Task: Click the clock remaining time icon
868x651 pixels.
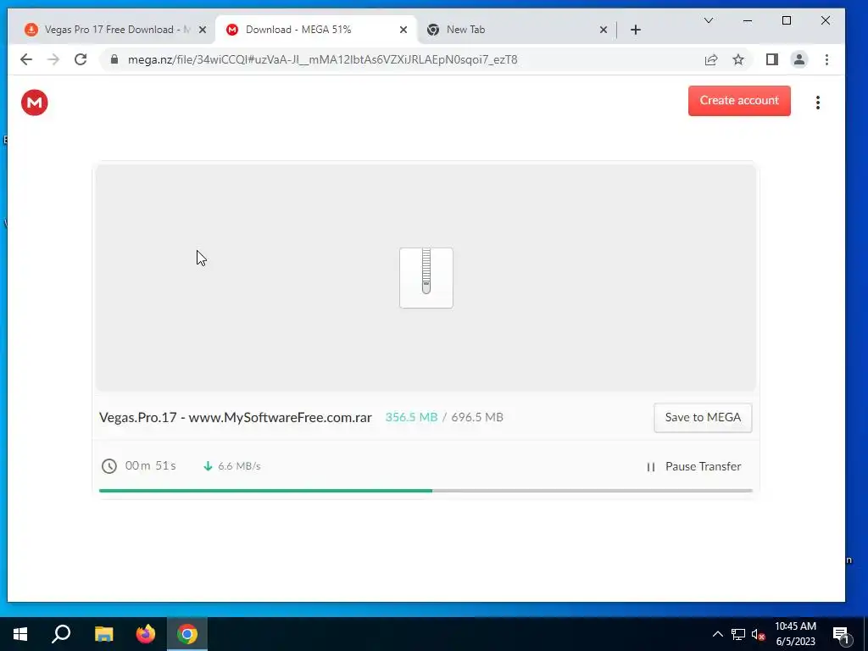Action: [109, 466]
